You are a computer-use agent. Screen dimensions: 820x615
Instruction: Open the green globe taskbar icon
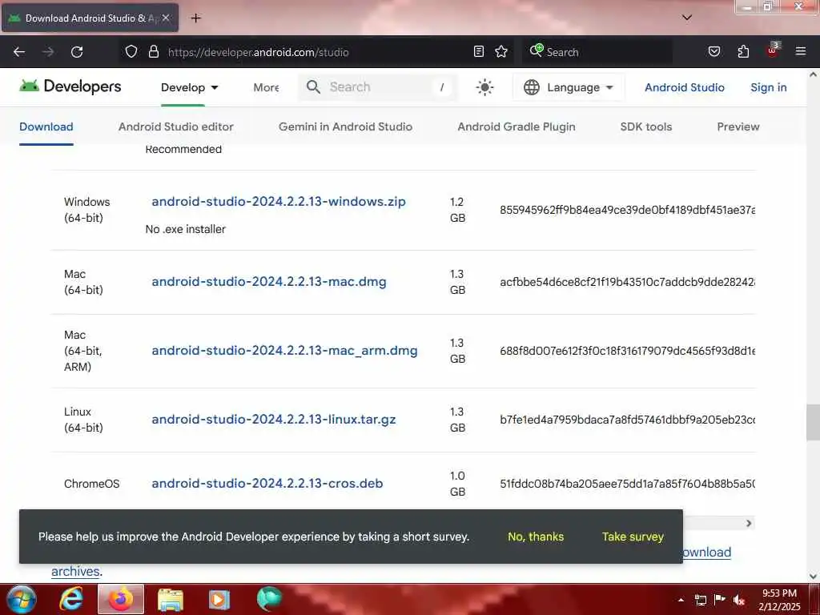[x=269, y=599]
